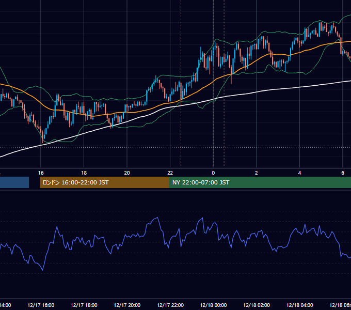Image resolution: width=351 pixels, height=310 pixels.
Task: Click the hour label 2 on the price chart axis
Action: click(257, 173)
